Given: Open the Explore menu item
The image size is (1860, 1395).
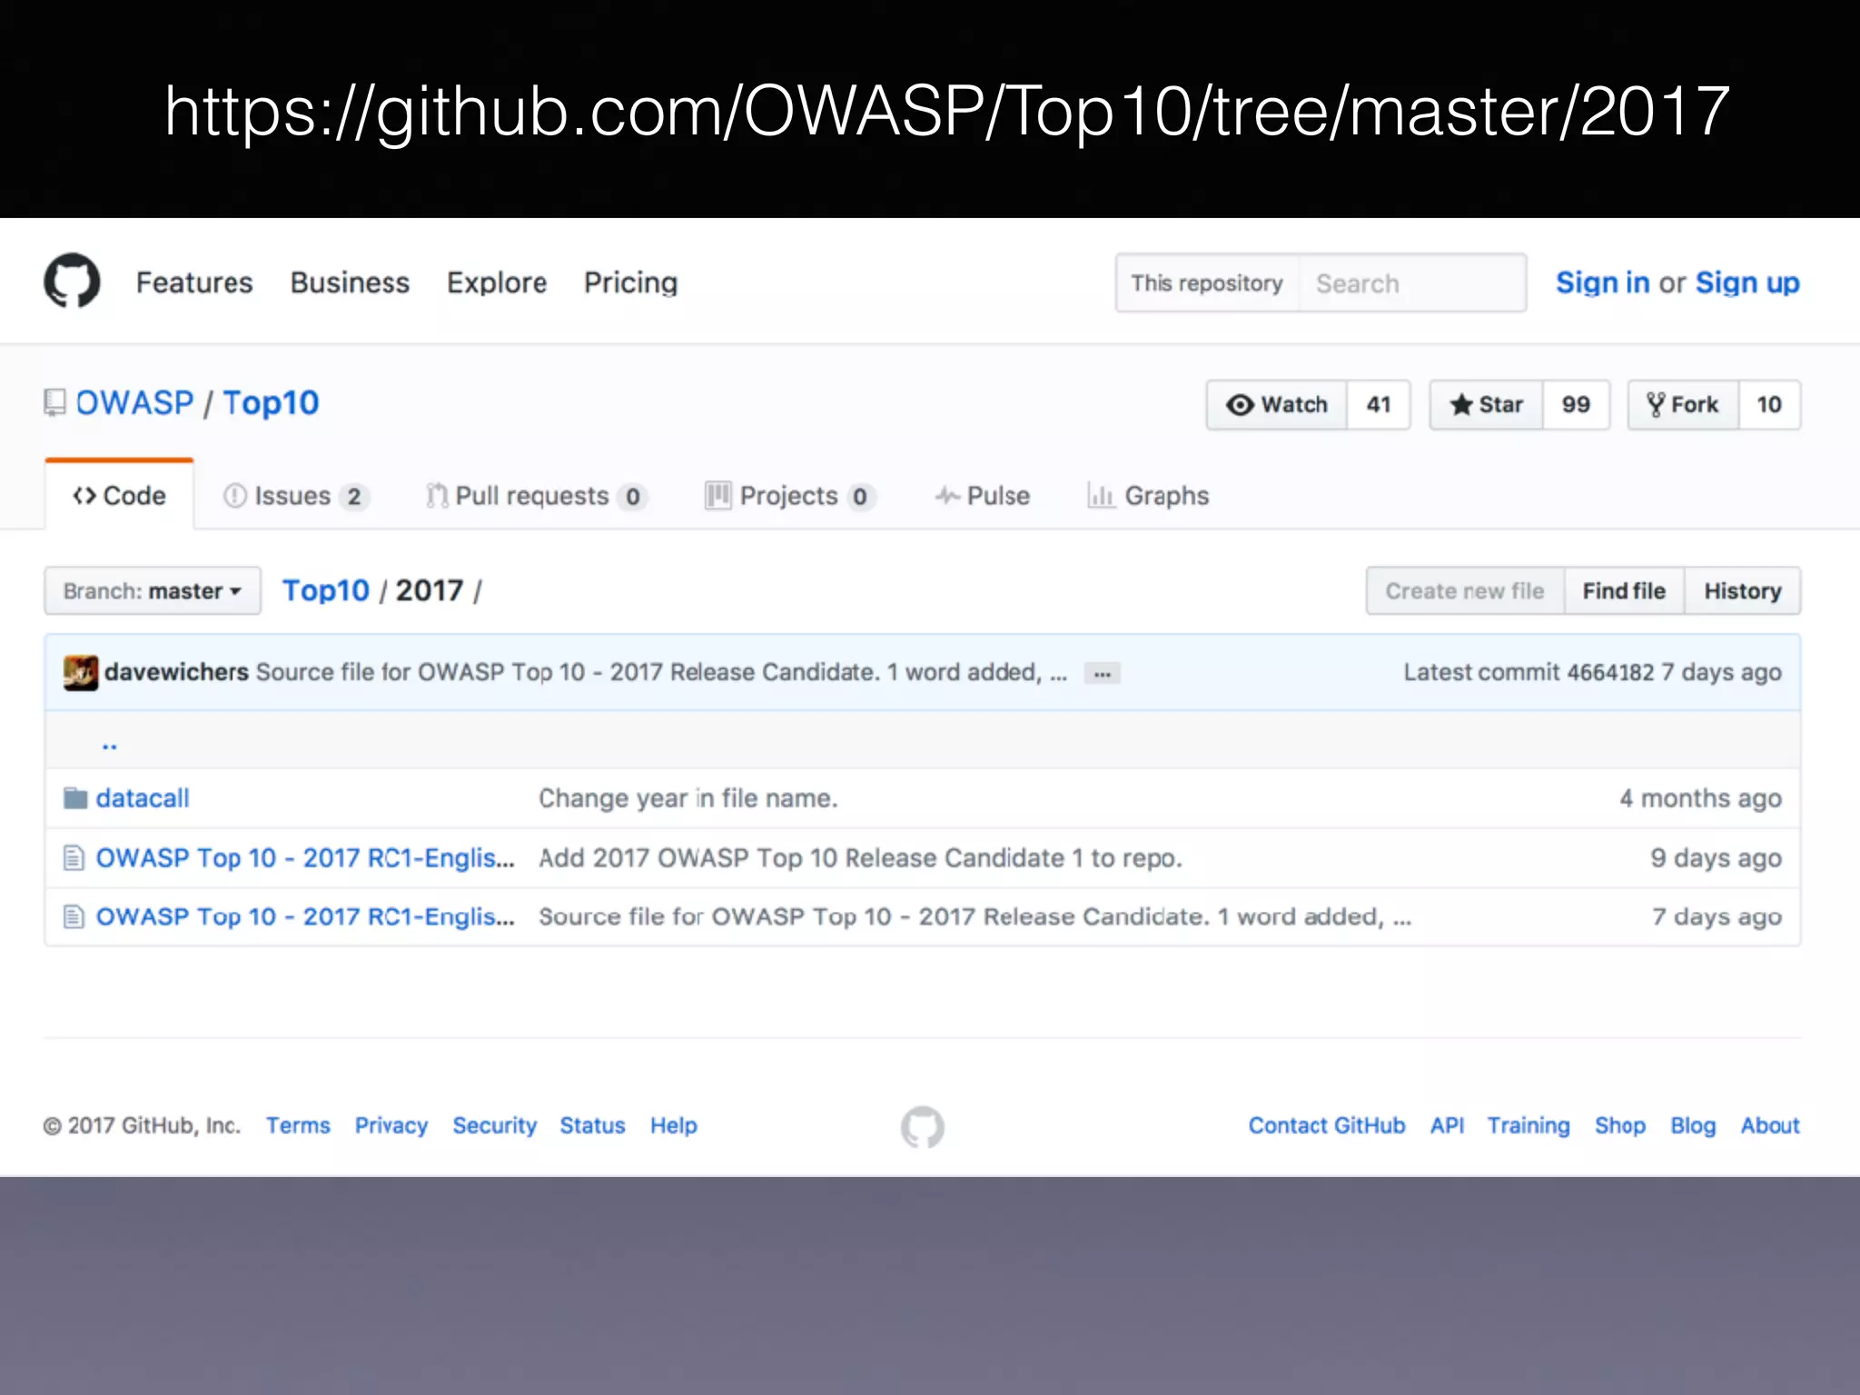Looking at the screenshot, I should [497, 282].
